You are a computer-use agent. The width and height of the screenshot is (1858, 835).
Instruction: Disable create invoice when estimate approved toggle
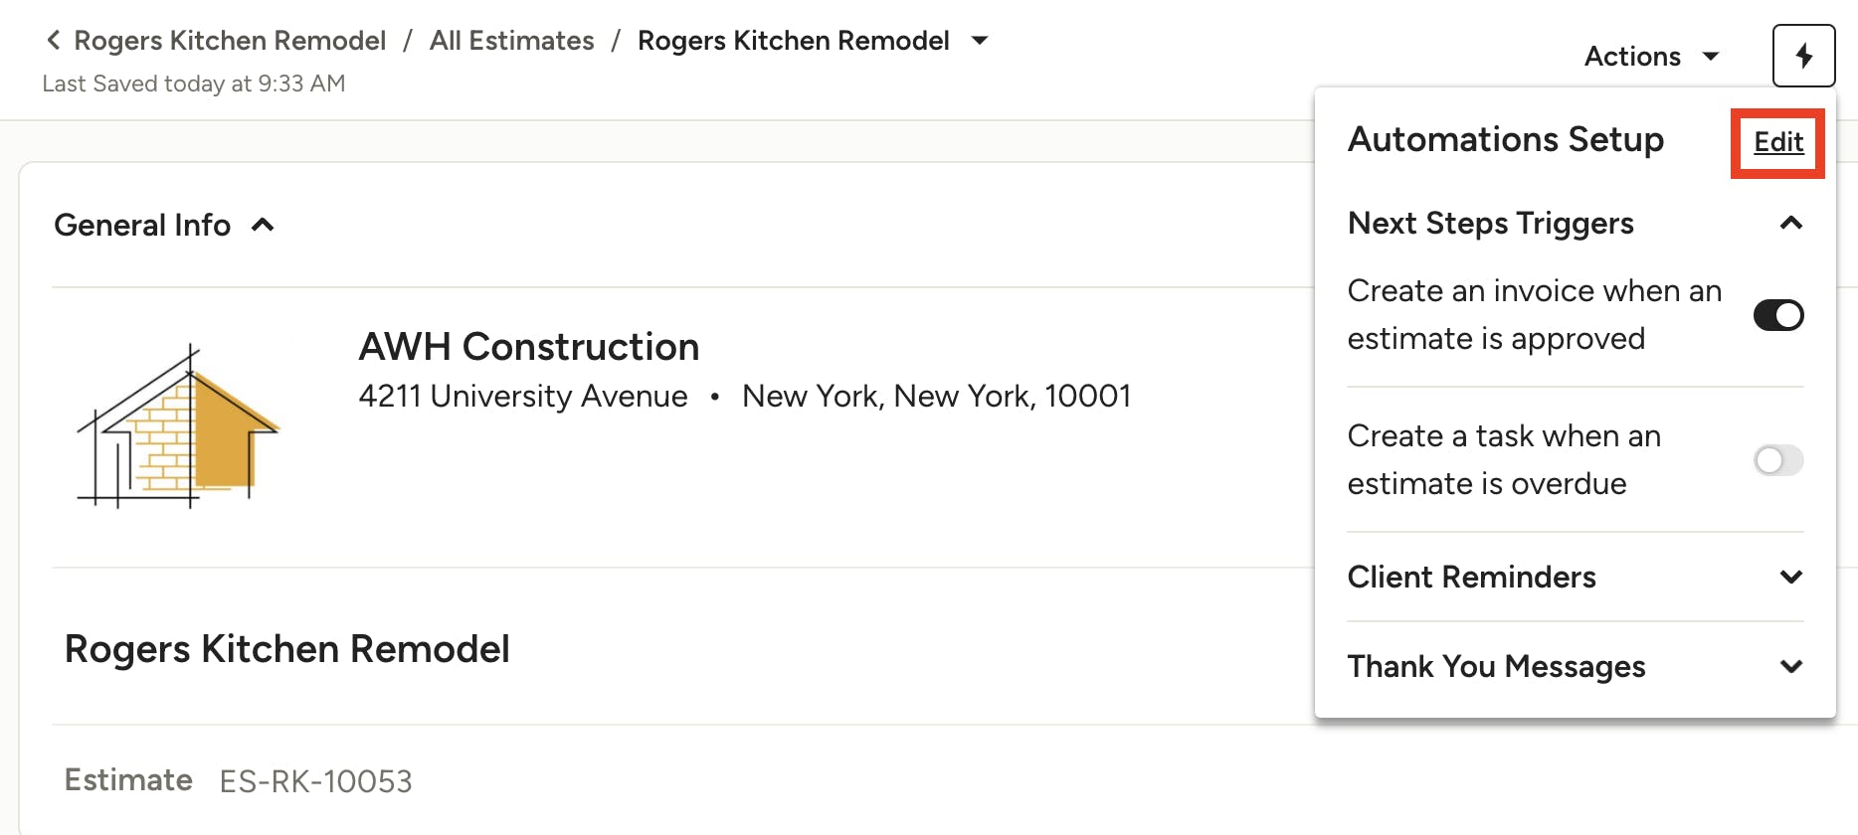(1778, 315)
